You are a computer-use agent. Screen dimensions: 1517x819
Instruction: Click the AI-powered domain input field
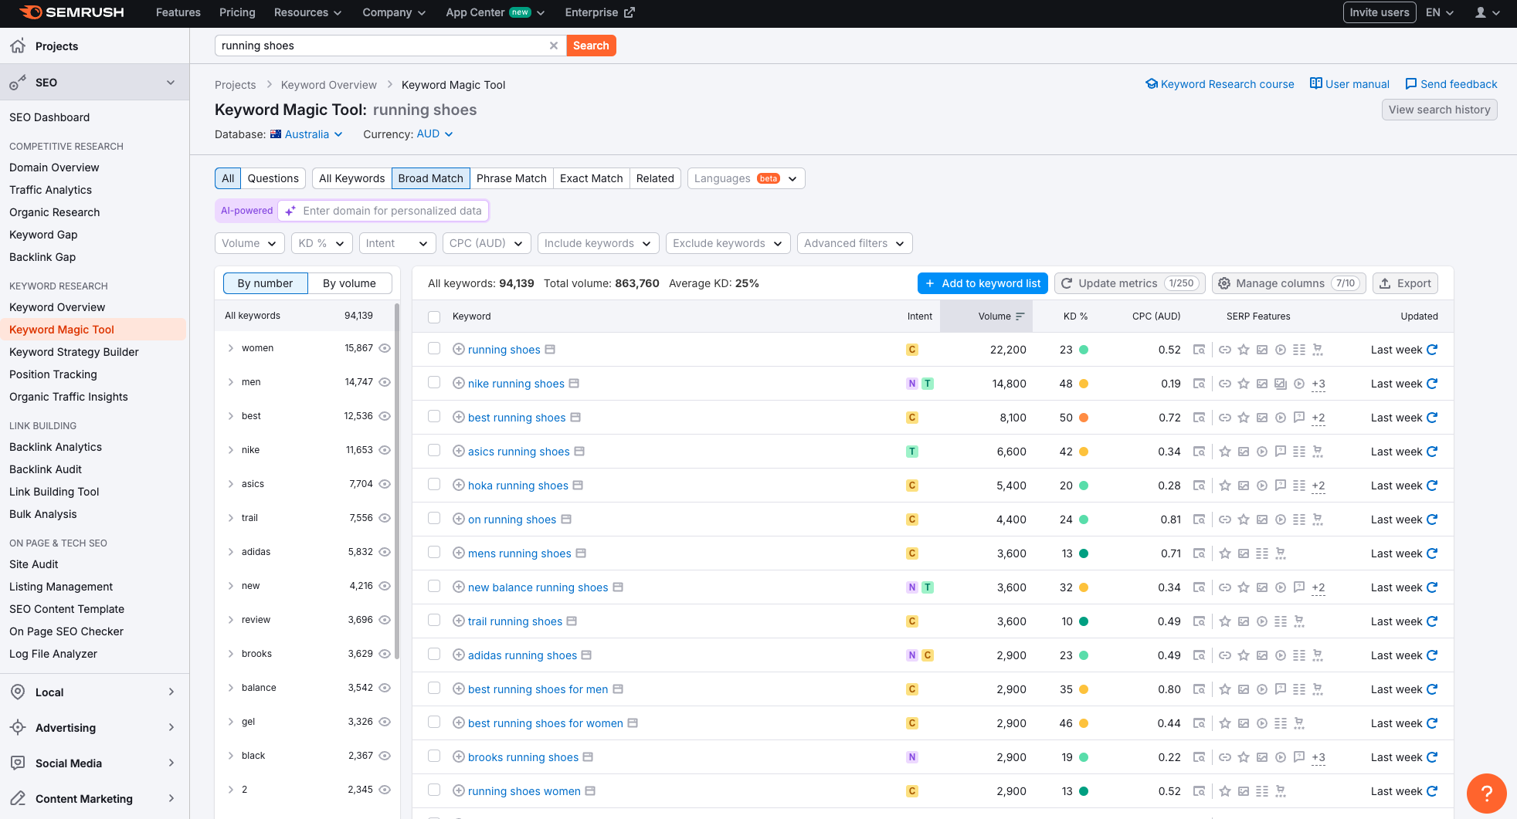click(x=392, y=211)
